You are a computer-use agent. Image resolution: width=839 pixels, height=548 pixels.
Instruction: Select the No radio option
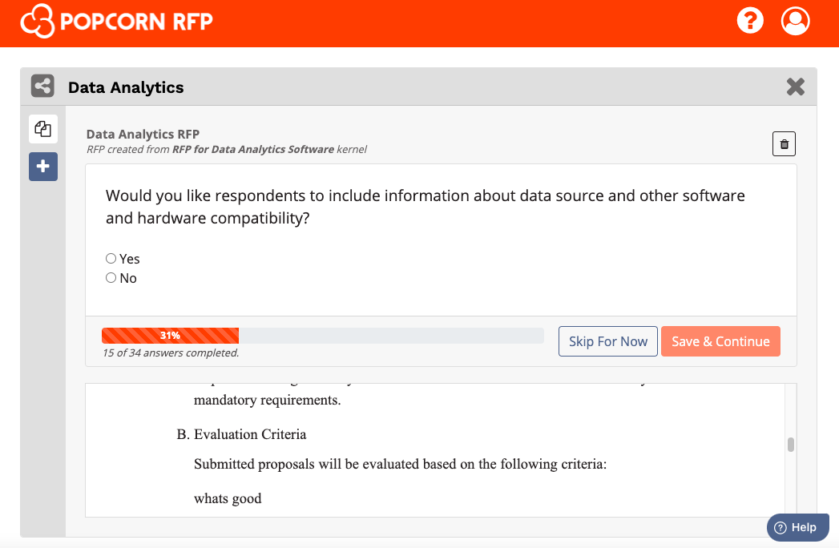(x=111, y=278)
